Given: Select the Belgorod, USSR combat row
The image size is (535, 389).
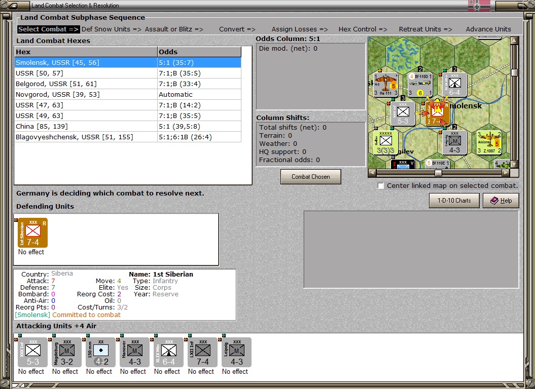Looking at the screenshot, I should pyautogui.click(x=128, y=84).
